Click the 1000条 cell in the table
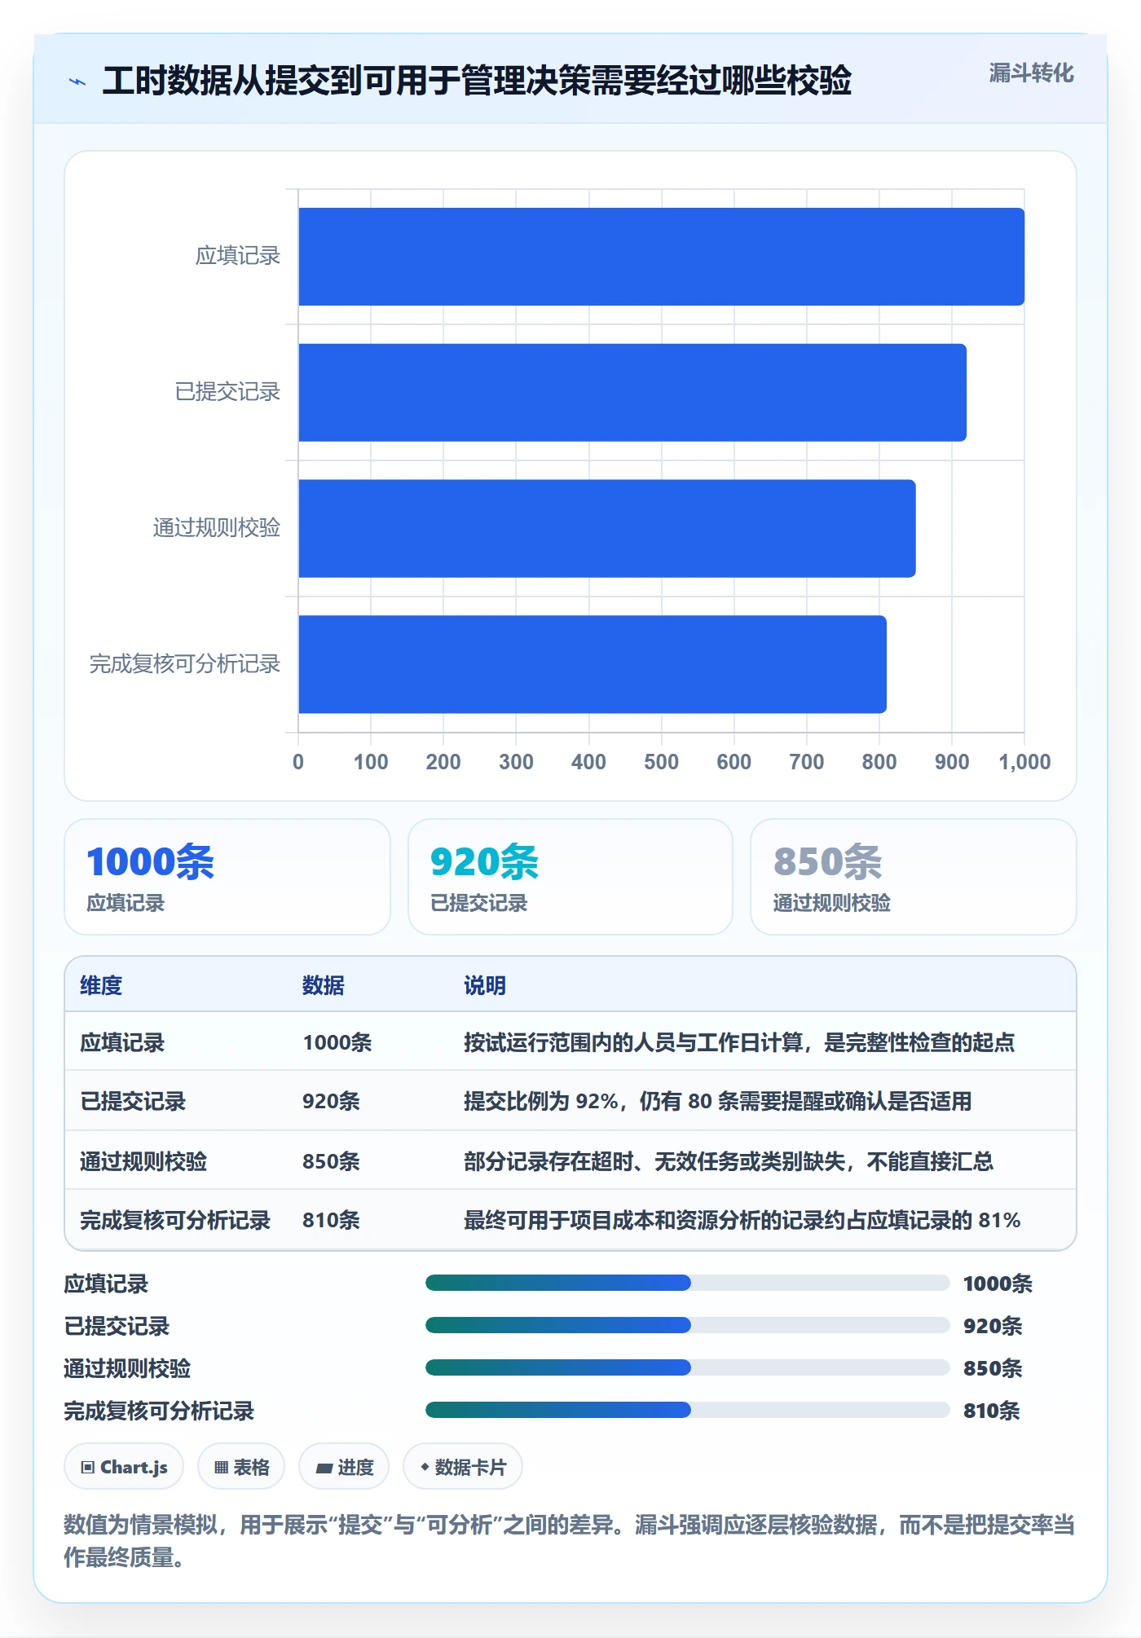 [x=337, y=1042]
